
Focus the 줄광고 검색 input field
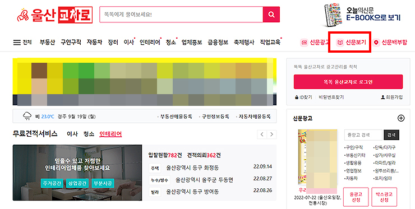pos(363,135)
